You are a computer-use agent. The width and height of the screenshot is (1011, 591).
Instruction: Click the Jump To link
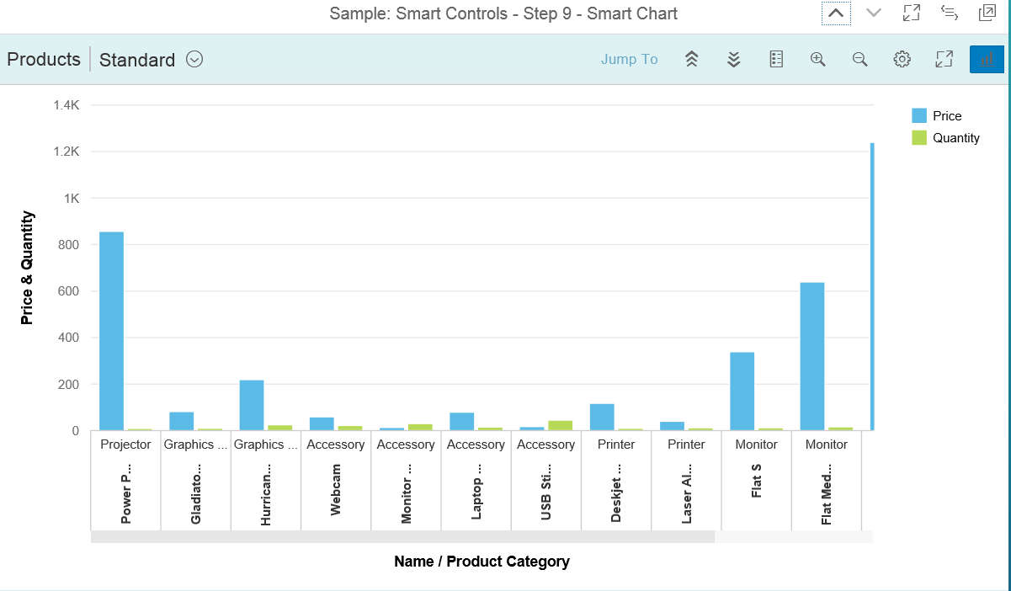coord(629,59)
